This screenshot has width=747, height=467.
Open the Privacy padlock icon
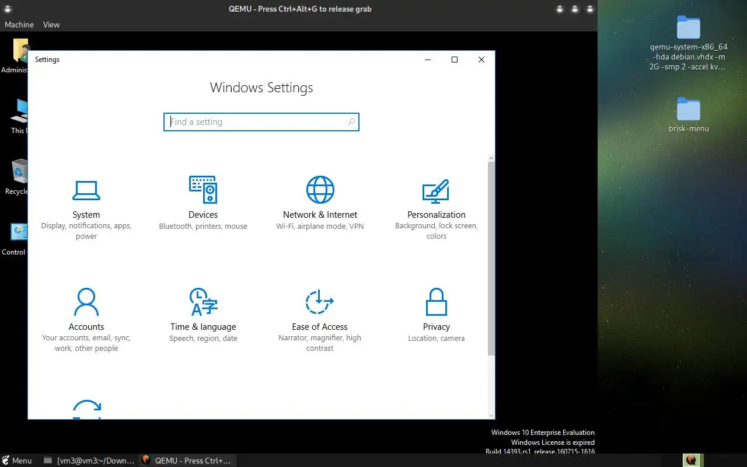coord(436,302)
